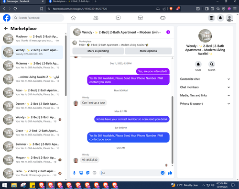The height and width of the screenshot is (189, 239).
Task: Expand Media, files and links section
Action: (x=205, y=95)
